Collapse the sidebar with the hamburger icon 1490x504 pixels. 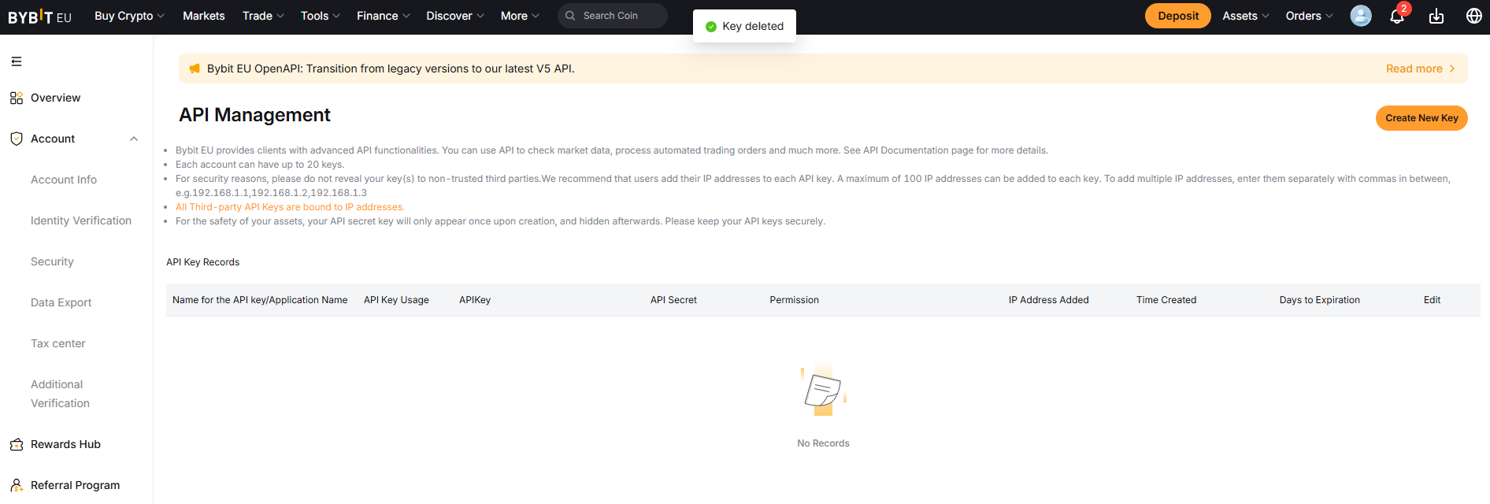[17, 61]
